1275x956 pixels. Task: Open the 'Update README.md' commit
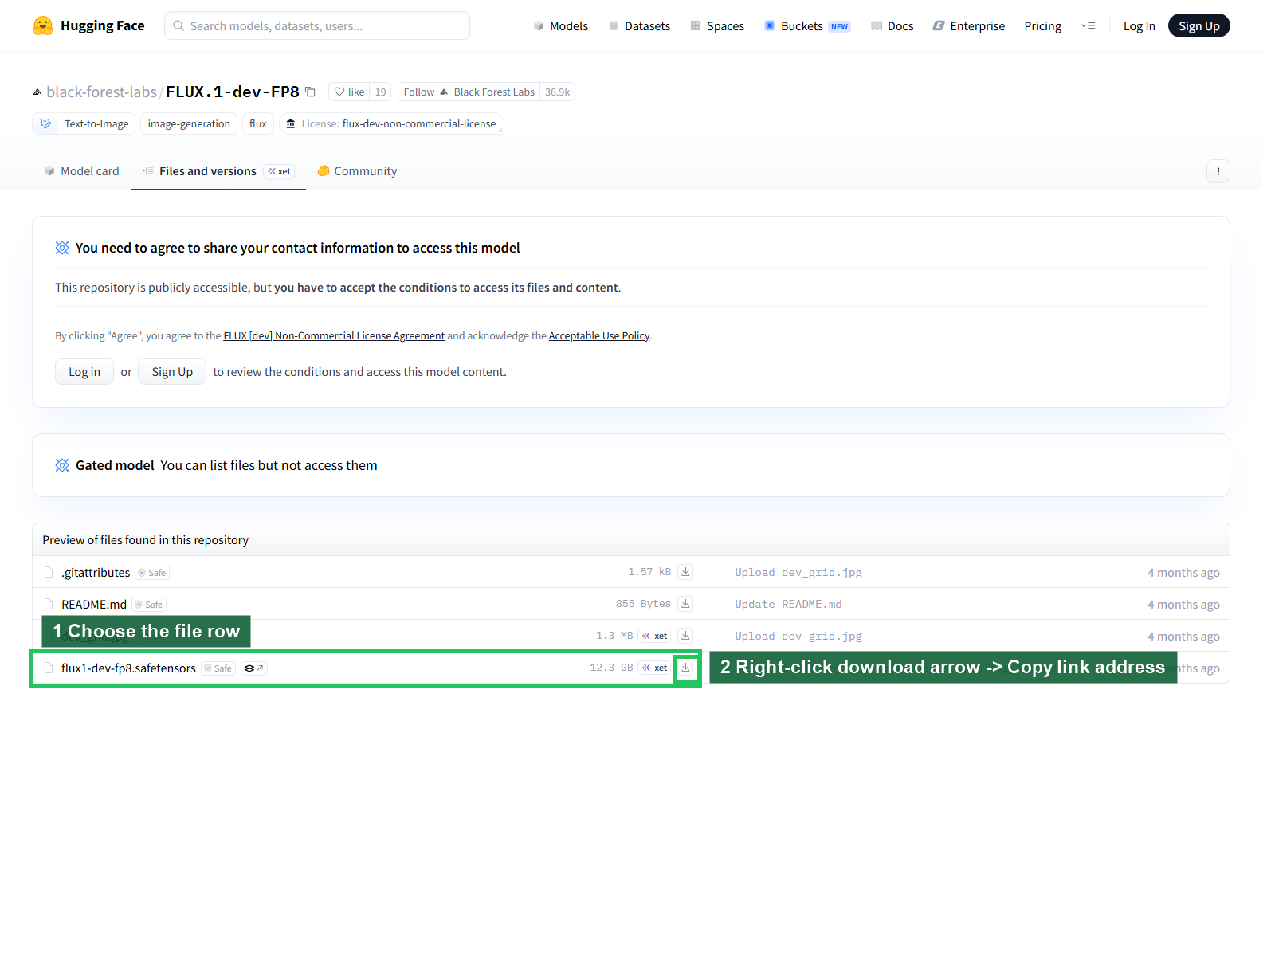point(788,605)
